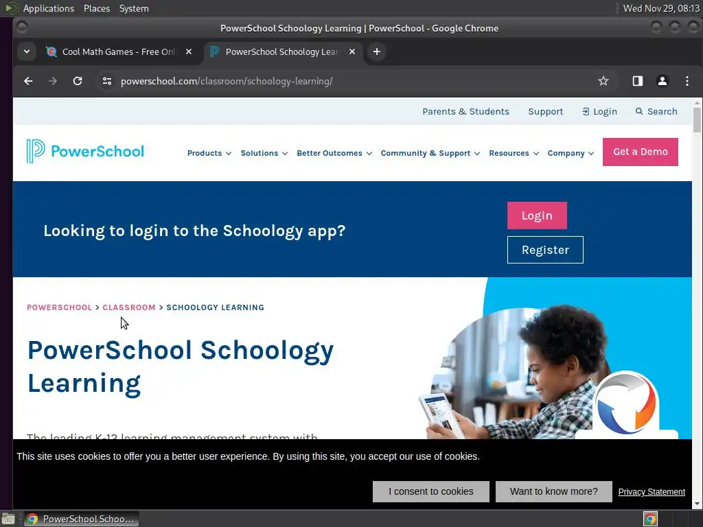703x527 pixels.
Task: Click the PowerSchool logo
Action: (x=85, y=152)
